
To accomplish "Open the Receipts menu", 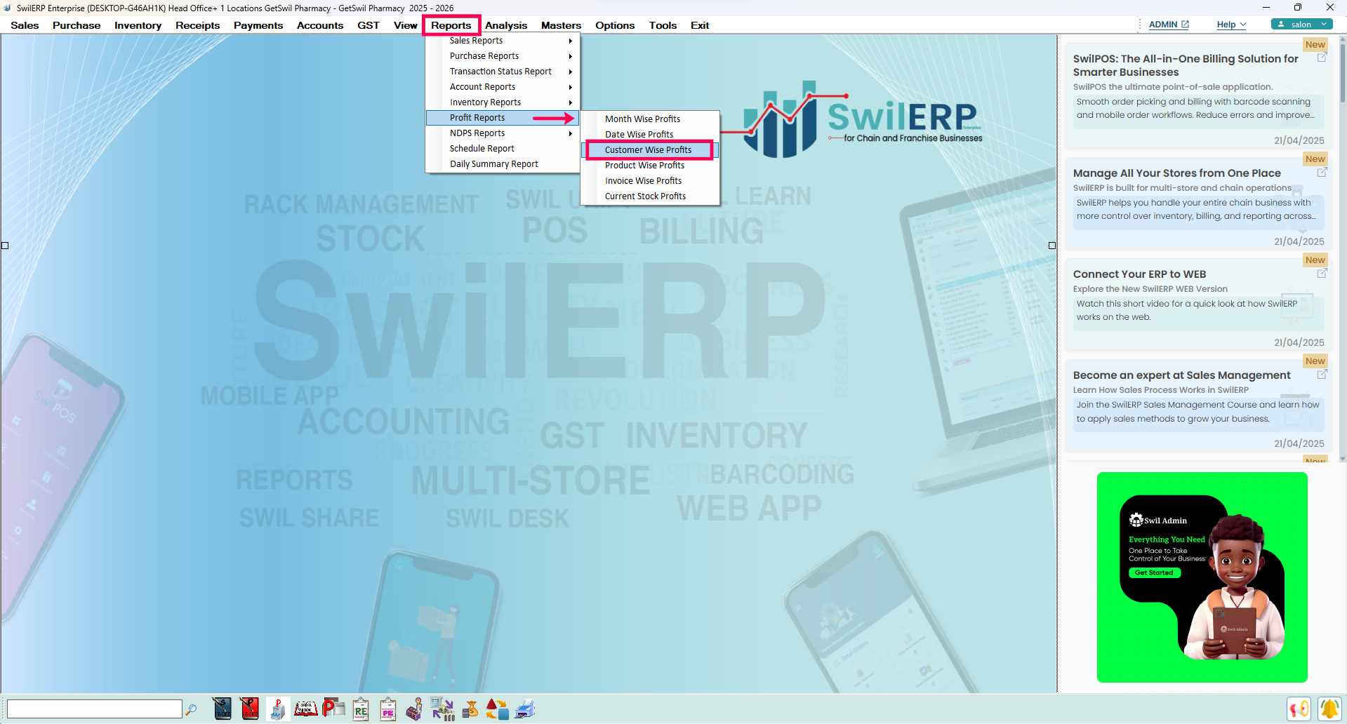I will (197, 25).
